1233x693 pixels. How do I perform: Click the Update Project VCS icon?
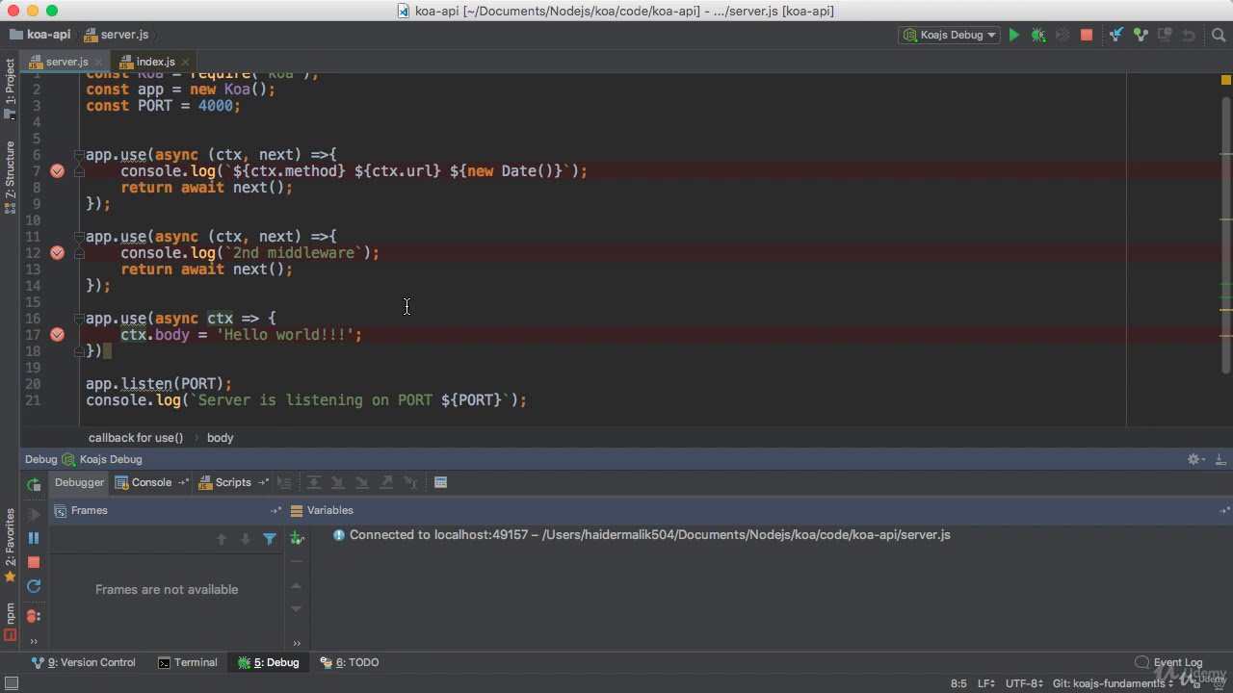(1115, 35)
